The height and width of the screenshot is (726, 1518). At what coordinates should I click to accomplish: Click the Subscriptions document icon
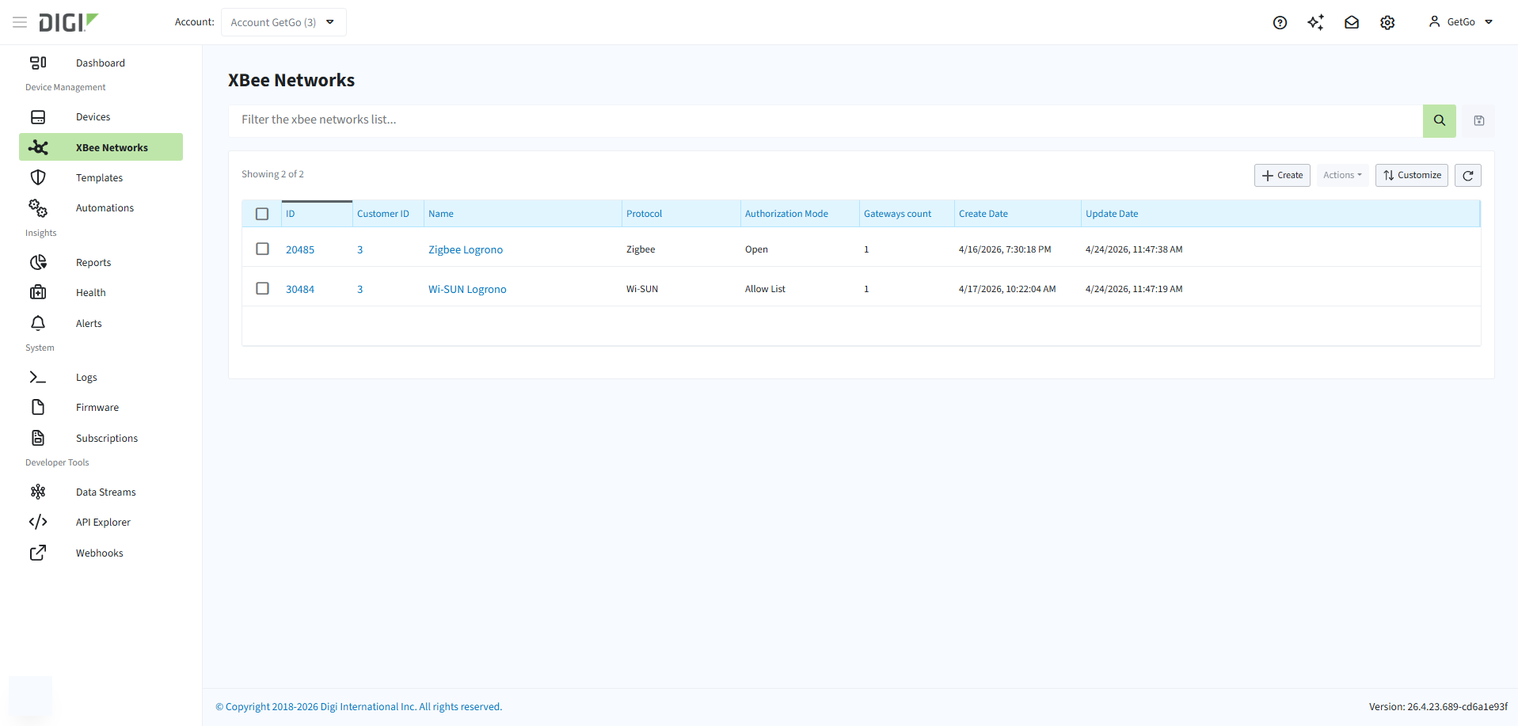coord(38,438)
